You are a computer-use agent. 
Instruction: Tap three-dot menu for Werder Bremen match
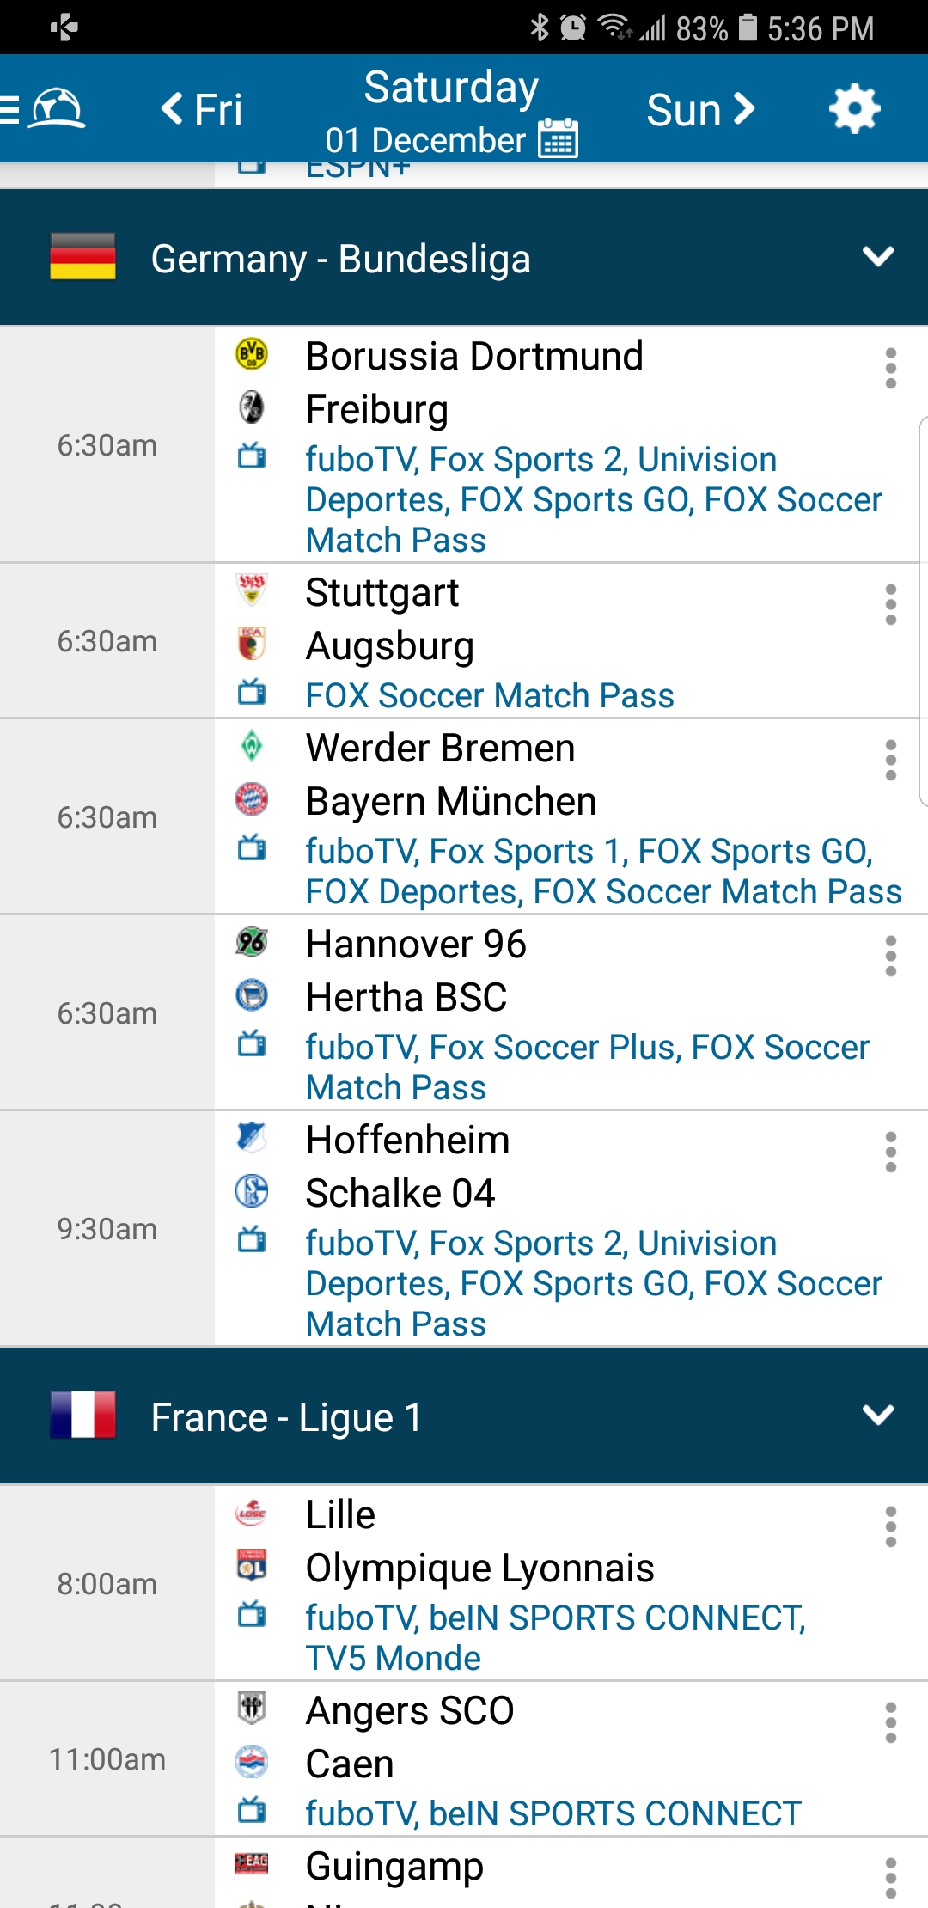[x=890, y=761]
